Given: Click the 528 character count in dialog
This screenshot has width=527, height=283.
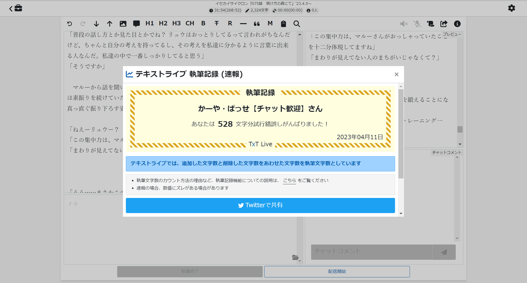Looking at the screenshot, I should coord(225,124).
